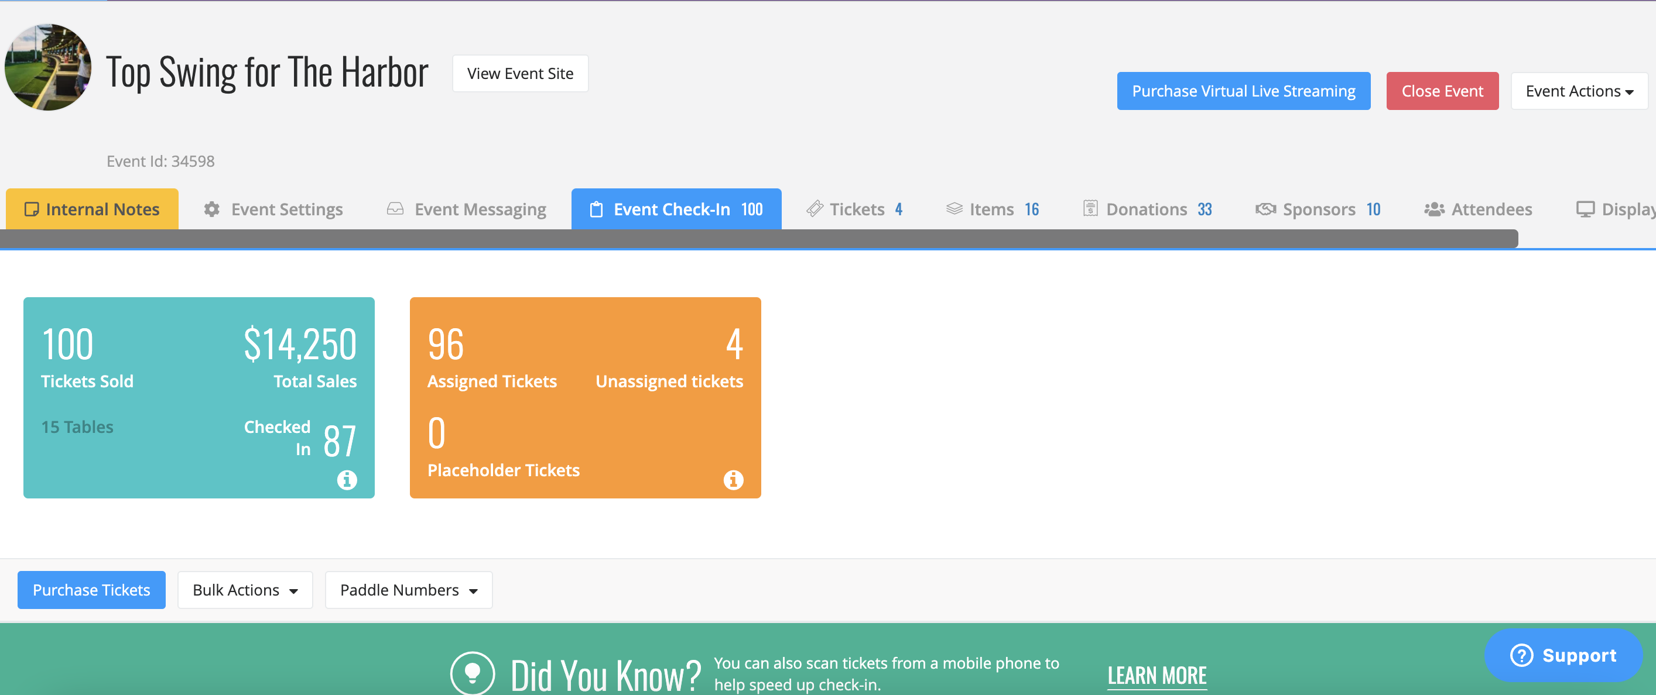The image size is (1656, 695).
Task: Click the Sponsors handshake icon
Action: [x=1266, y=209]
